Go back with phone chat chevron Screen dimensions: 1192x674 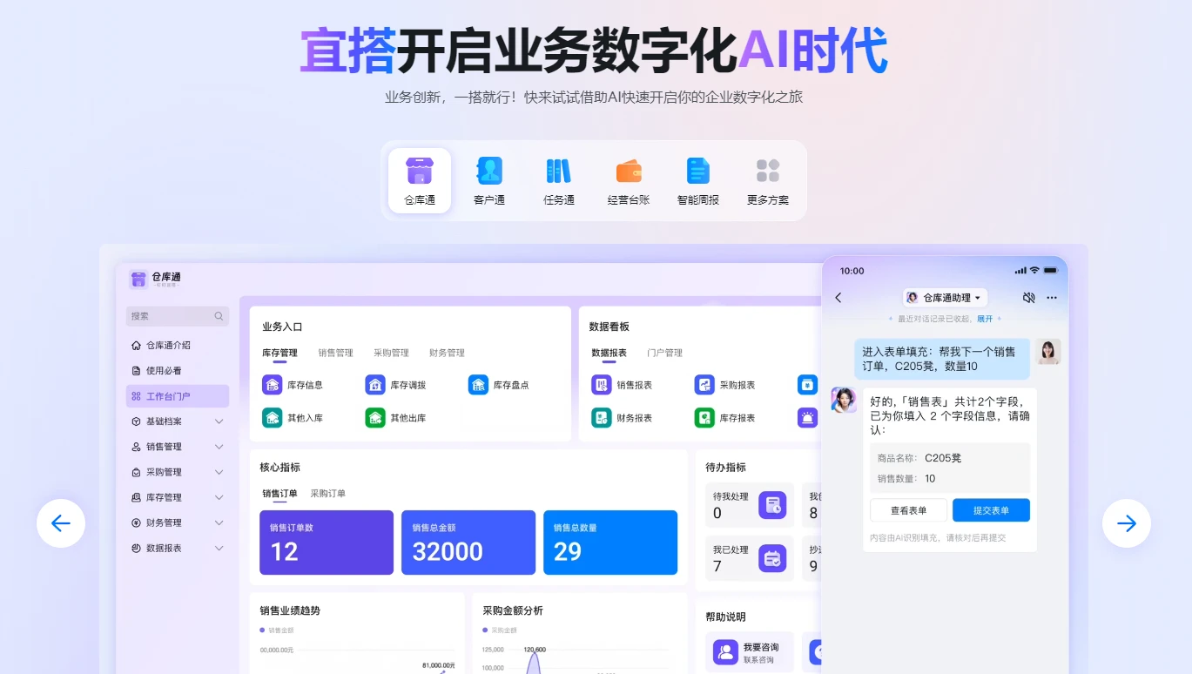coord(838,298)
